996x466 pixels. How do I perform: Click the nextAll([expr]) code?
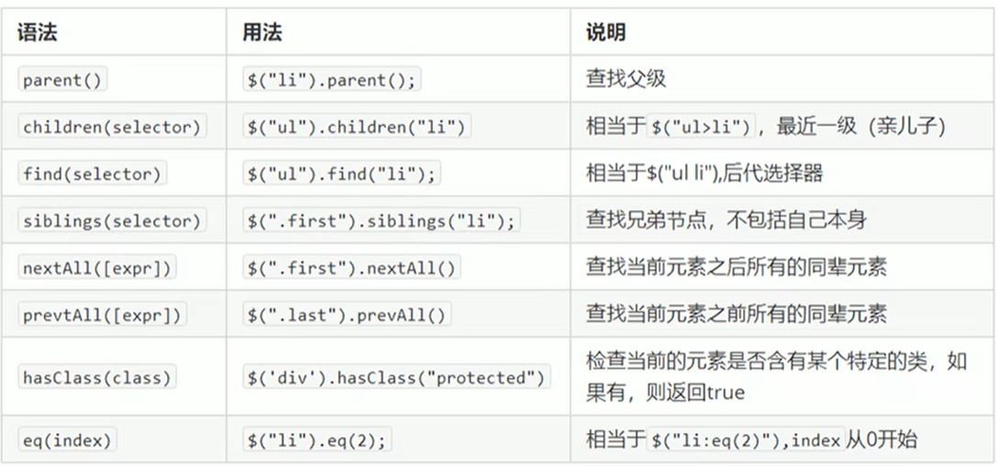point(96,267)
